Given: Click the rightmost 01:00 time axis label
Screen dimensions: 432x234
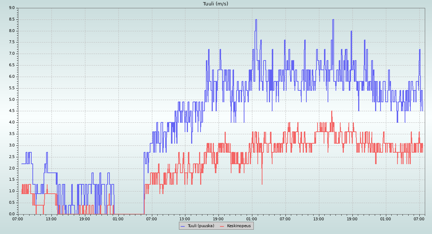Looking at the screenshot, I should point(386,219).
